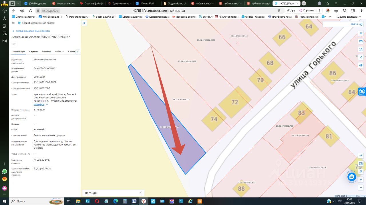This screenshot has width=366, height=205.
Task: Open browser sidebar history clock icon
Action: point(5,18)
